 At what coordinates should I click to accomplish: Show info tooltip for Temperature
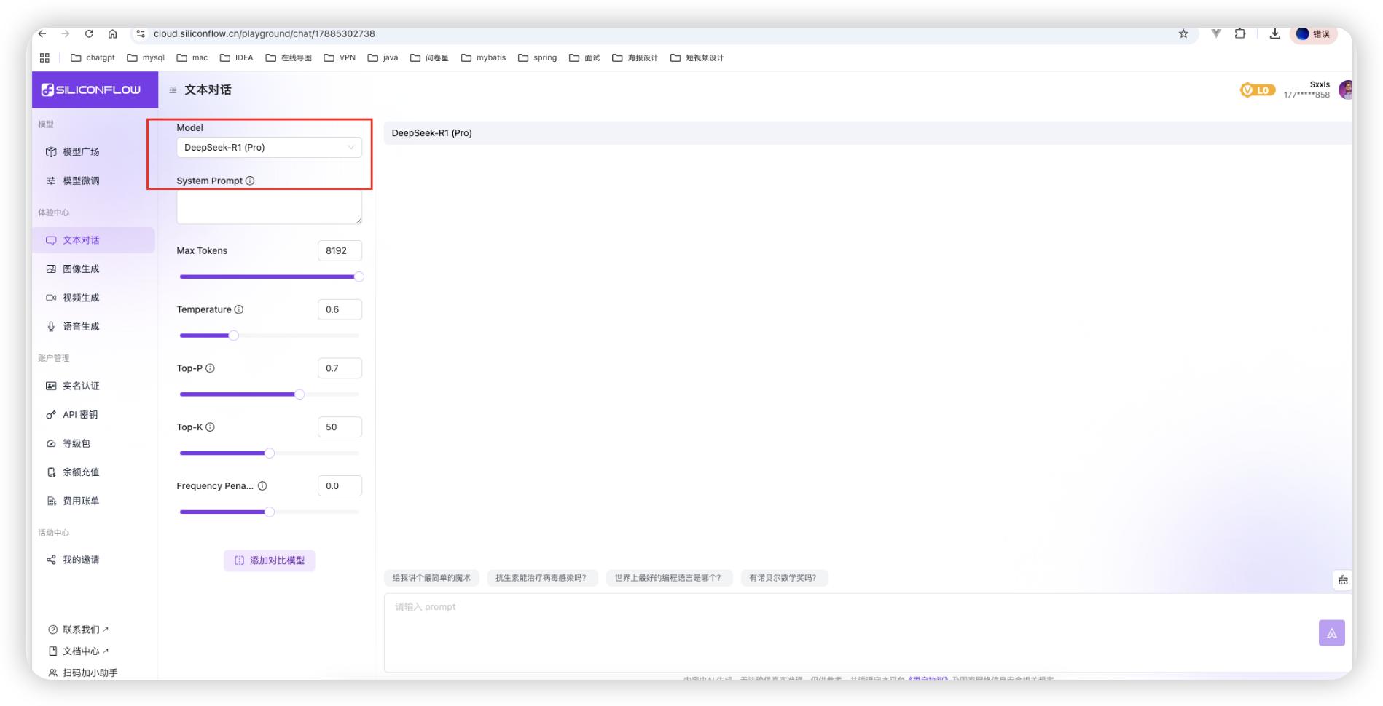coord(239,309)
